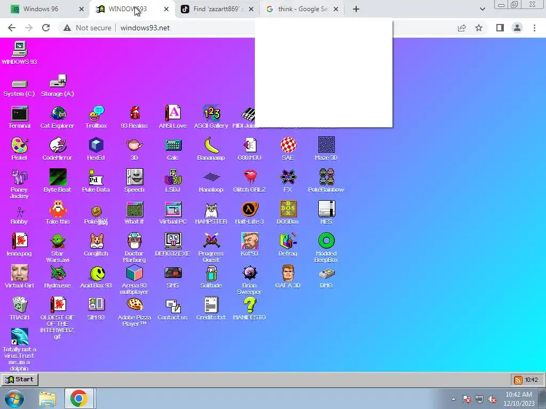
Task: Open Puke Data icon
Action: tap(96, 181)
